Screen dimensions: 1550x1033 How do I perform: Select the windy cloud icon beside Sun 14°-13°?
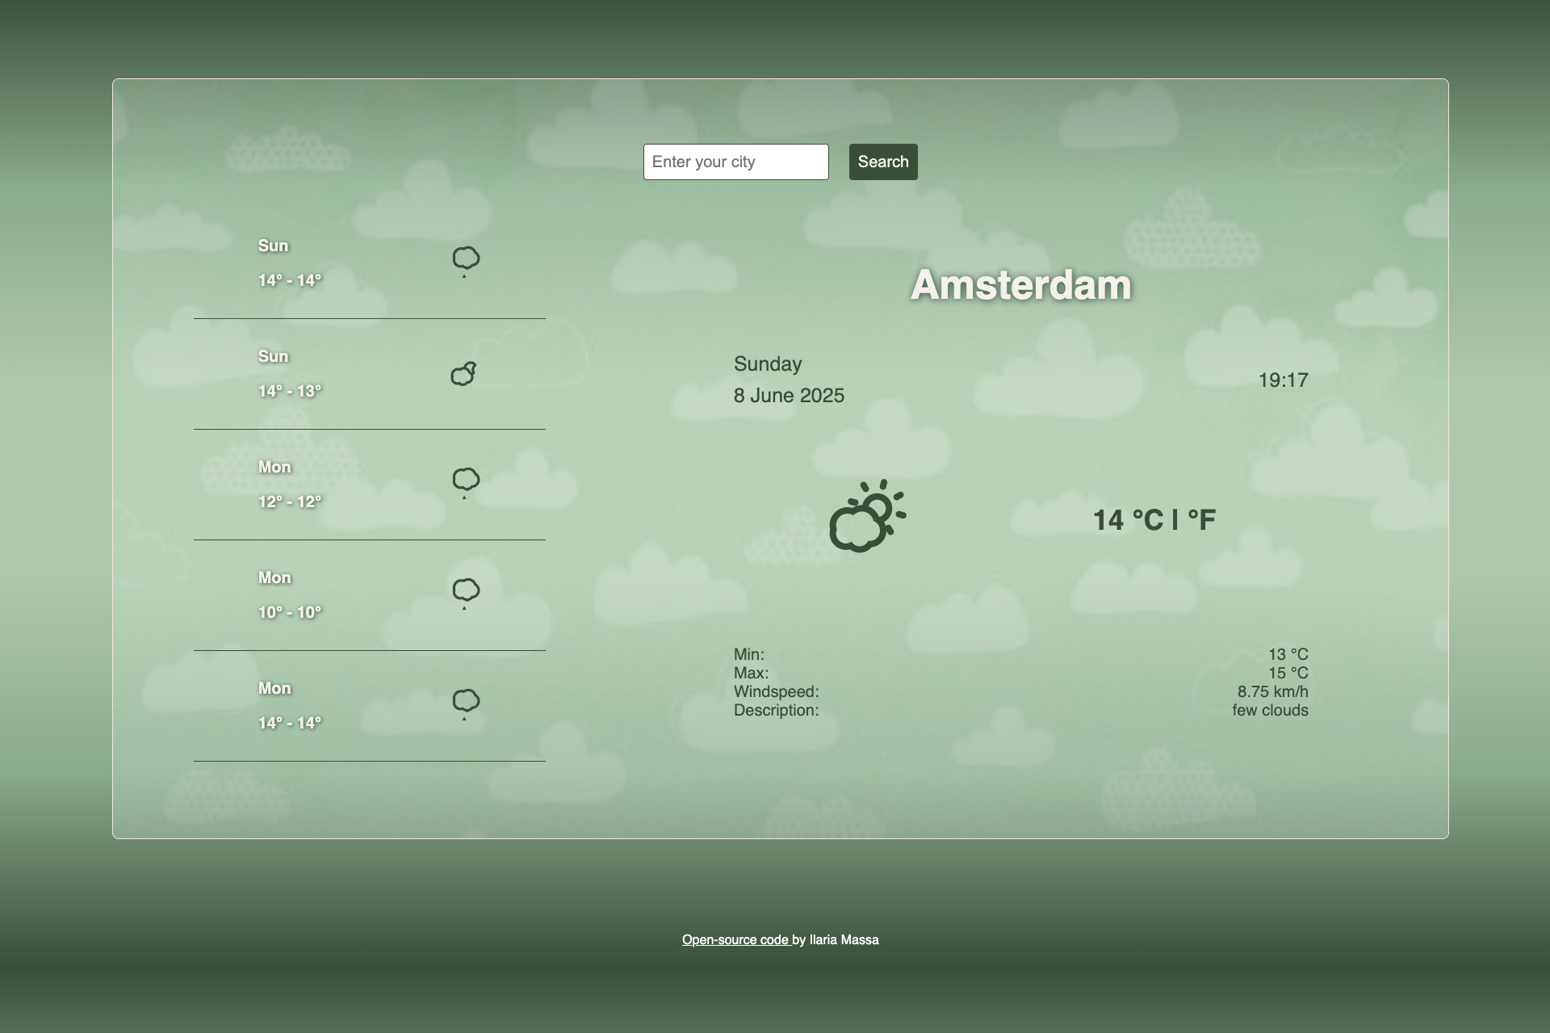(464, 372)
